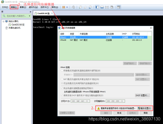163x124 pixels.
Task: Click the 子网地址 column header
Action: coord(139,34)
